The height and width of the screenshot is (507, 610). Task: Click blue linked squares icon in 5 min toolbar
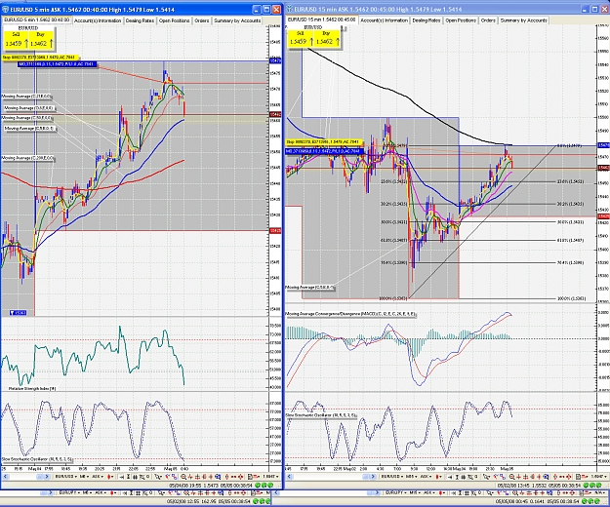click(175, 477)
